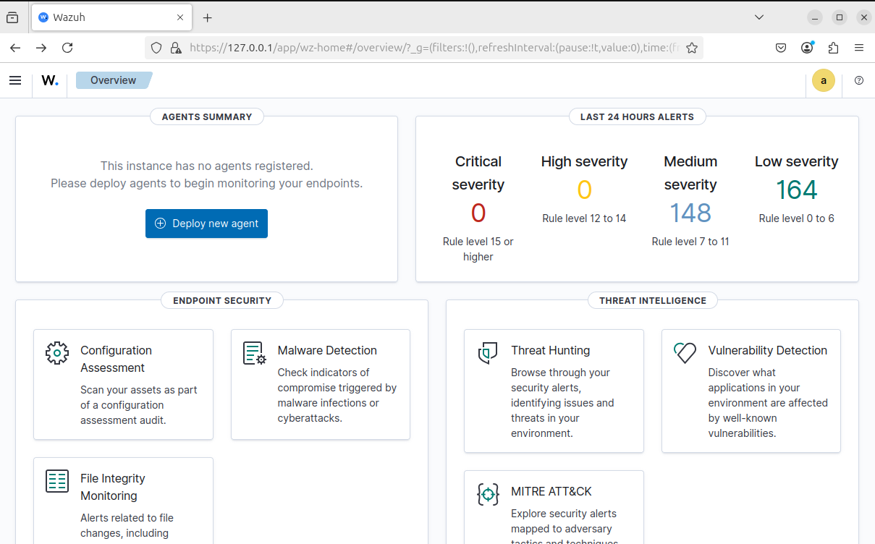Click the 'THREAT INTELLIGENCE' section heading
The width and height of the screenshot is (875, 544).
coord(653,300)
